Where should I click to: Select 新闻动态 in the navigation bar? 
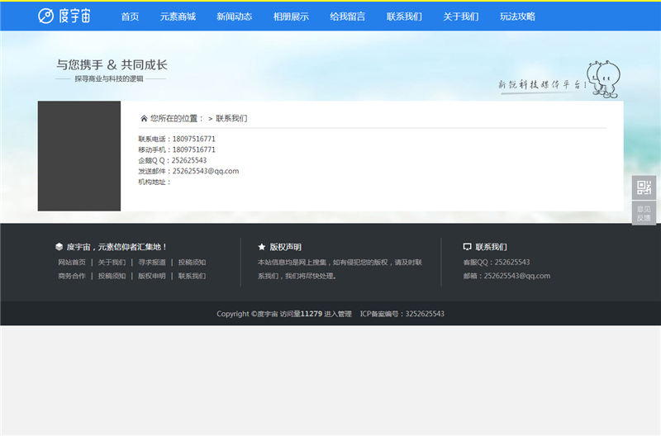point(234,17)
